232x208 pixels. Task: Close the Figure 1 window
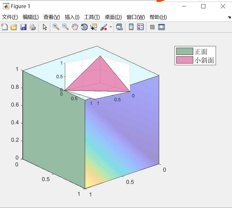tap(223, 6)
